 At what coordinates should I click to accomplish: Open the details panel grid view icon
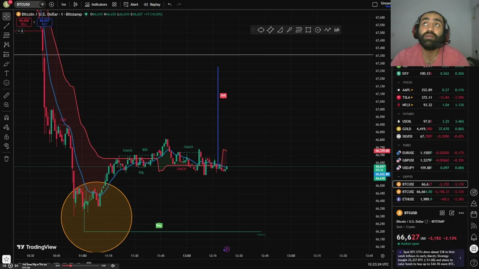(x=442, y=213)
